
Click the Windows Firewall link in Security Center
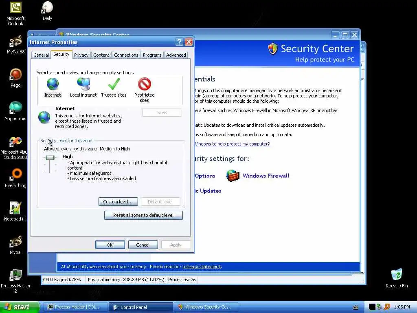266,176
